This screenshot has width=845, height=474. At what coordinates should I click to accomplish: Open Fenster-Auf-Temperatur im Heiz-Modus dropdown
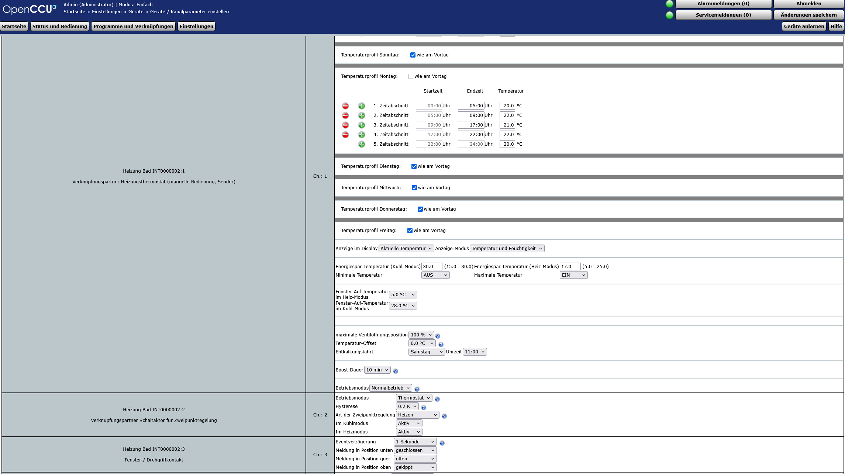[x=403, y=295]
